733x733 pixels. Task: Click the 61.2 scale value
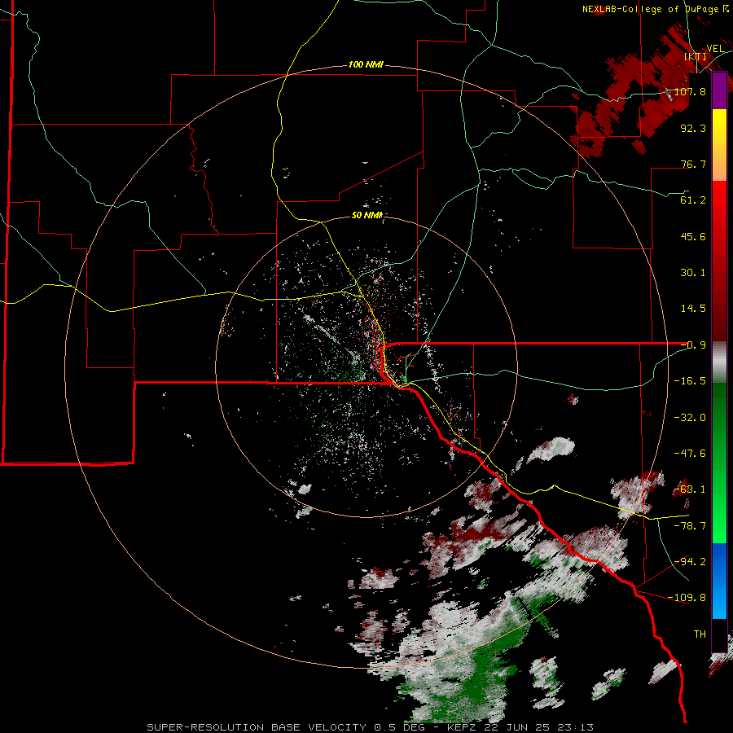(x=693, y=200)
